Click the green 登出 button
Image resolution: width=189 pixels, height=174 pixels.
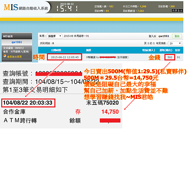(x=177, y=36)
